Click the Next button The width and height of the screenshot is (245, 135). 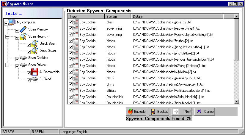coord(182,112)
